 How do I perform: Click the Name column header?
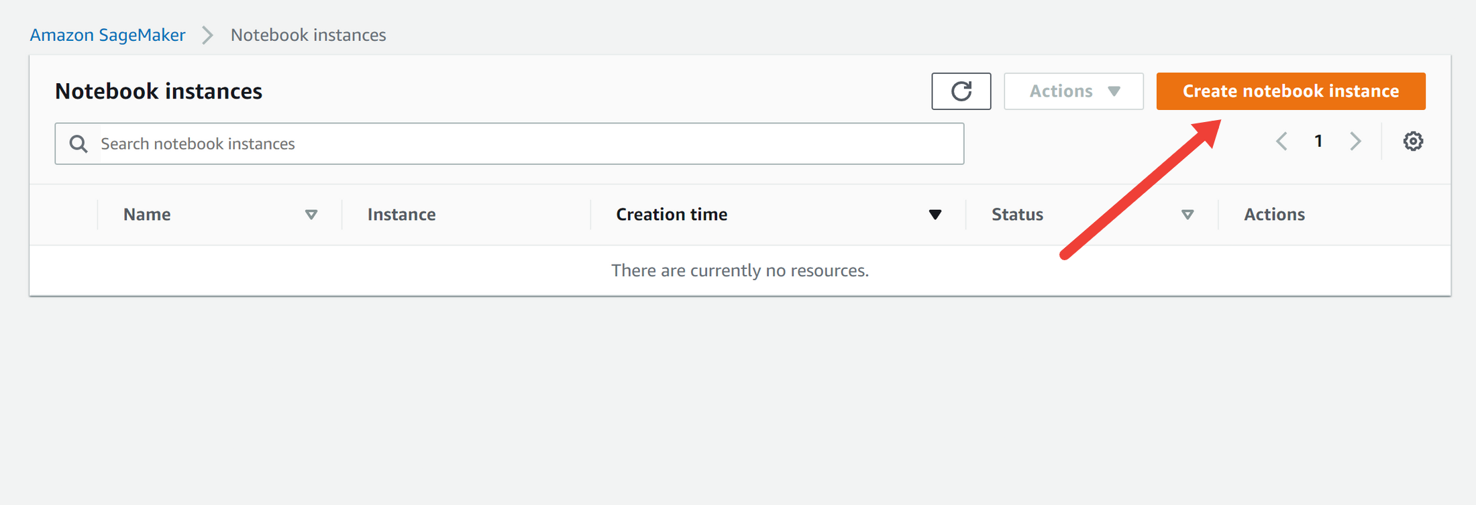tap(147, 215)
